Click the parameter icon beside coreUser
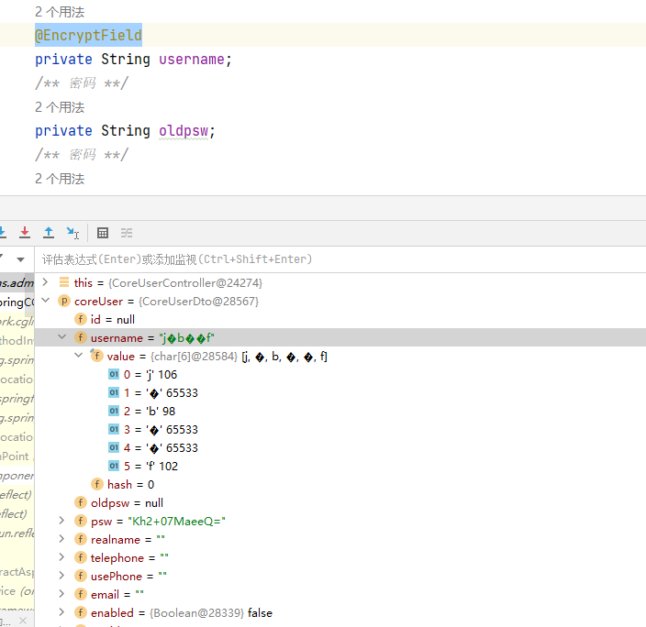Image resolution: width=646 pixels, height=627 pixels. tap(64, 301)
